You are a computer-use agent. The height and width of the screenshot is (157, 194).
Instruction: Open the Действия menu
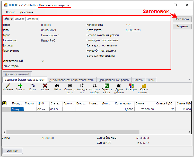tap(27, 12)
